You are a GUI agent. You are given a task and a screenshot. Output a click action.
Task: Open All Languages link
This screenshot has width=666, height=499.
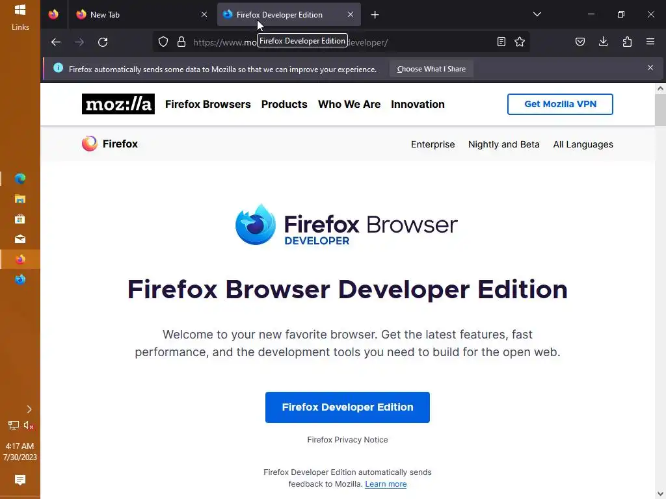tap(583, 144)
